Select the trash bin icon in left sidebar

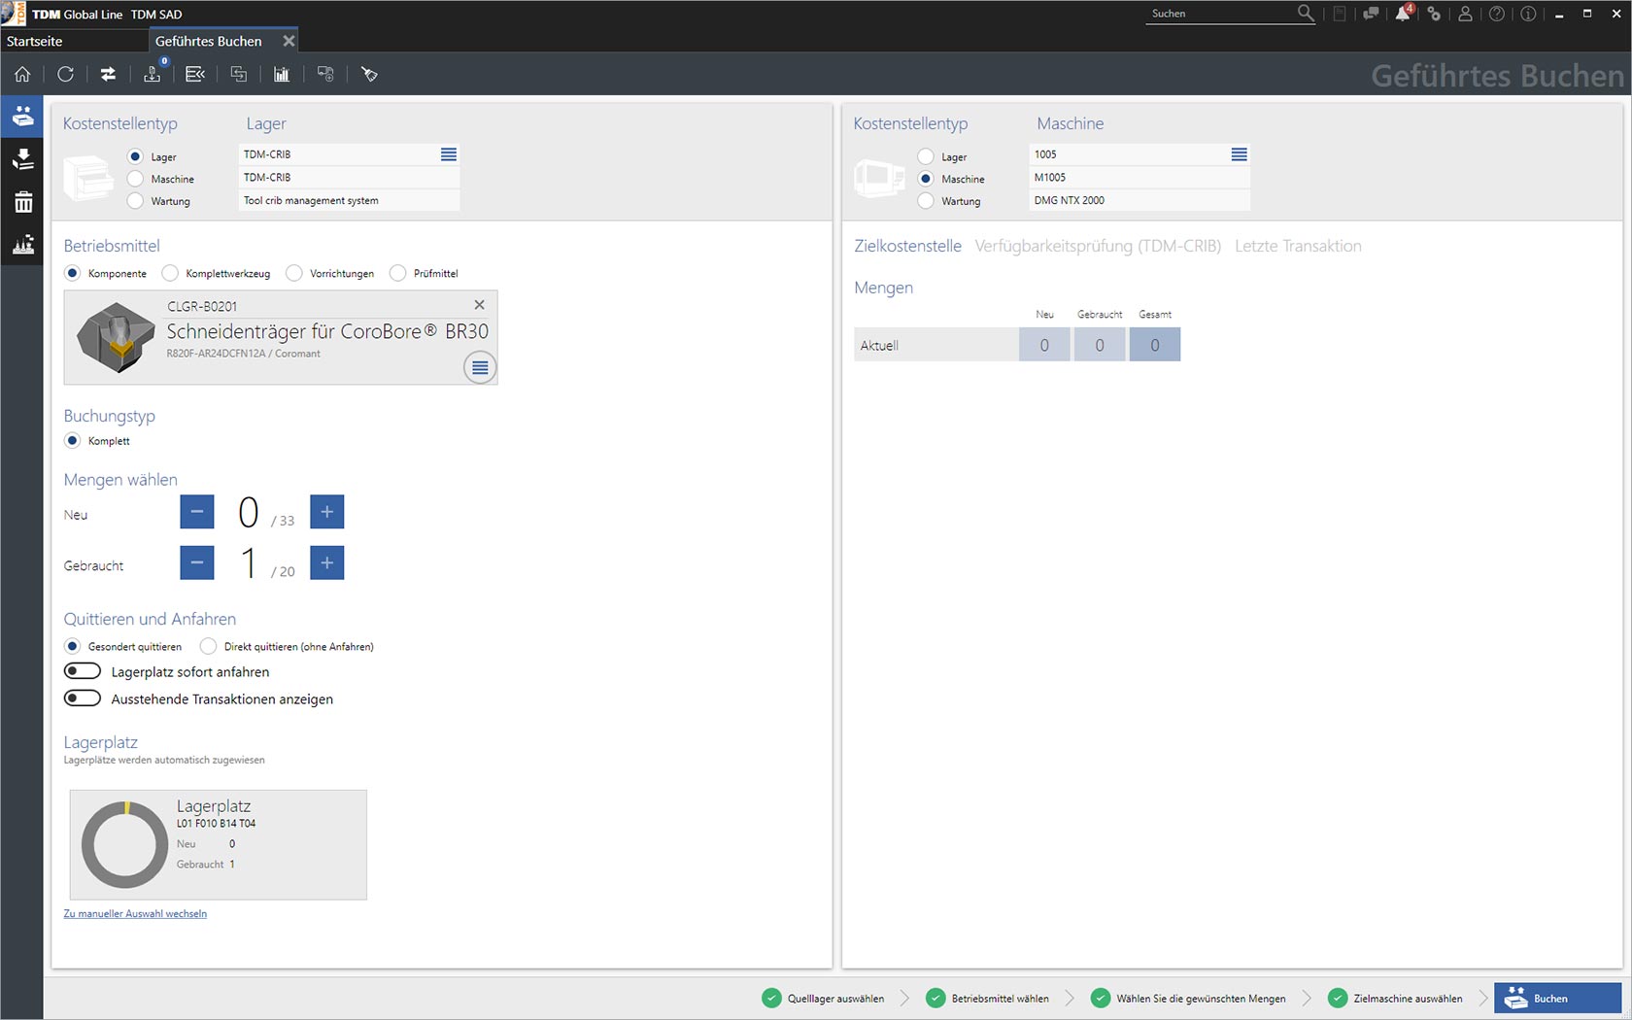click(22, 201)
